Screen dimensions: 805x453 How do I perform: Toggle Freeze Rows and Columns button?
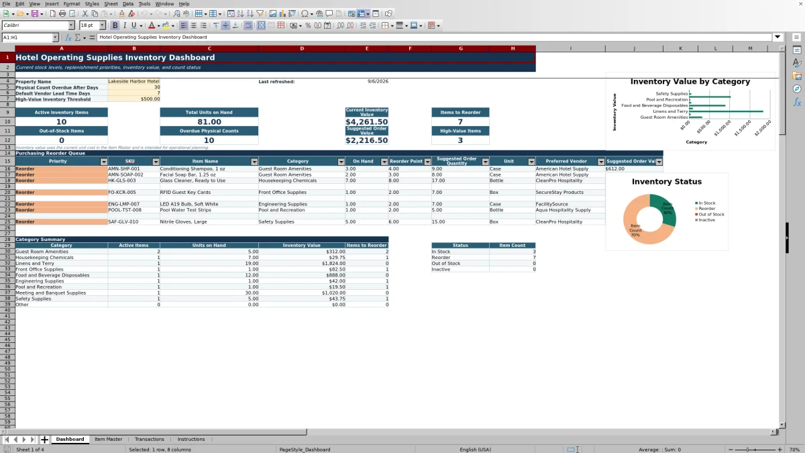point(361,13)
